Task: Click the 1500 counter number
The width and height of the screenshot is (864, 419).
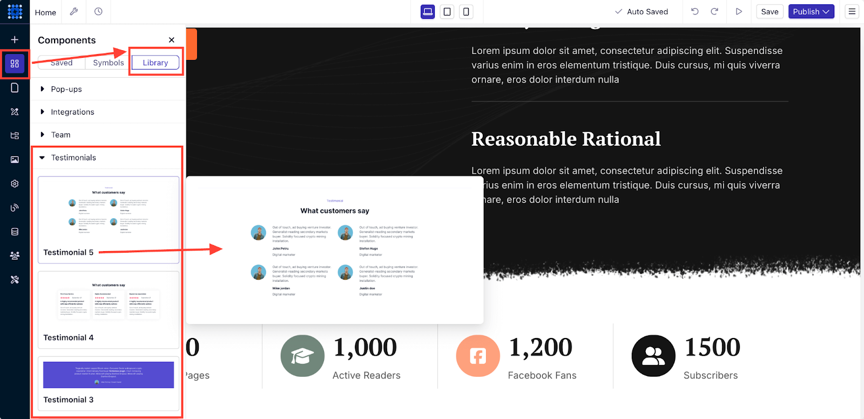Action: coord(712,347)
